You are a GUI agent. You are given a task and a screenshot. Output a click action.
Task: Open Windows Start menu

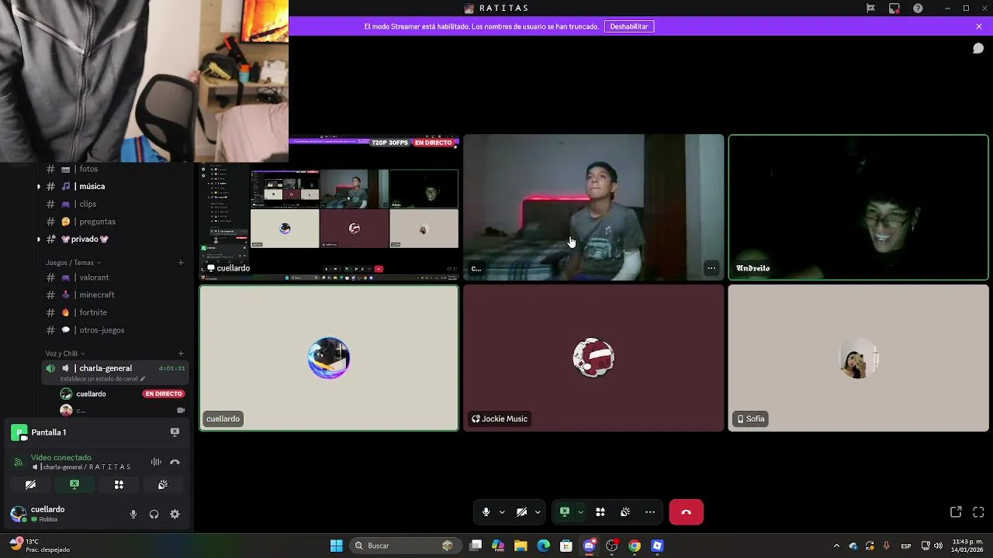337,546
